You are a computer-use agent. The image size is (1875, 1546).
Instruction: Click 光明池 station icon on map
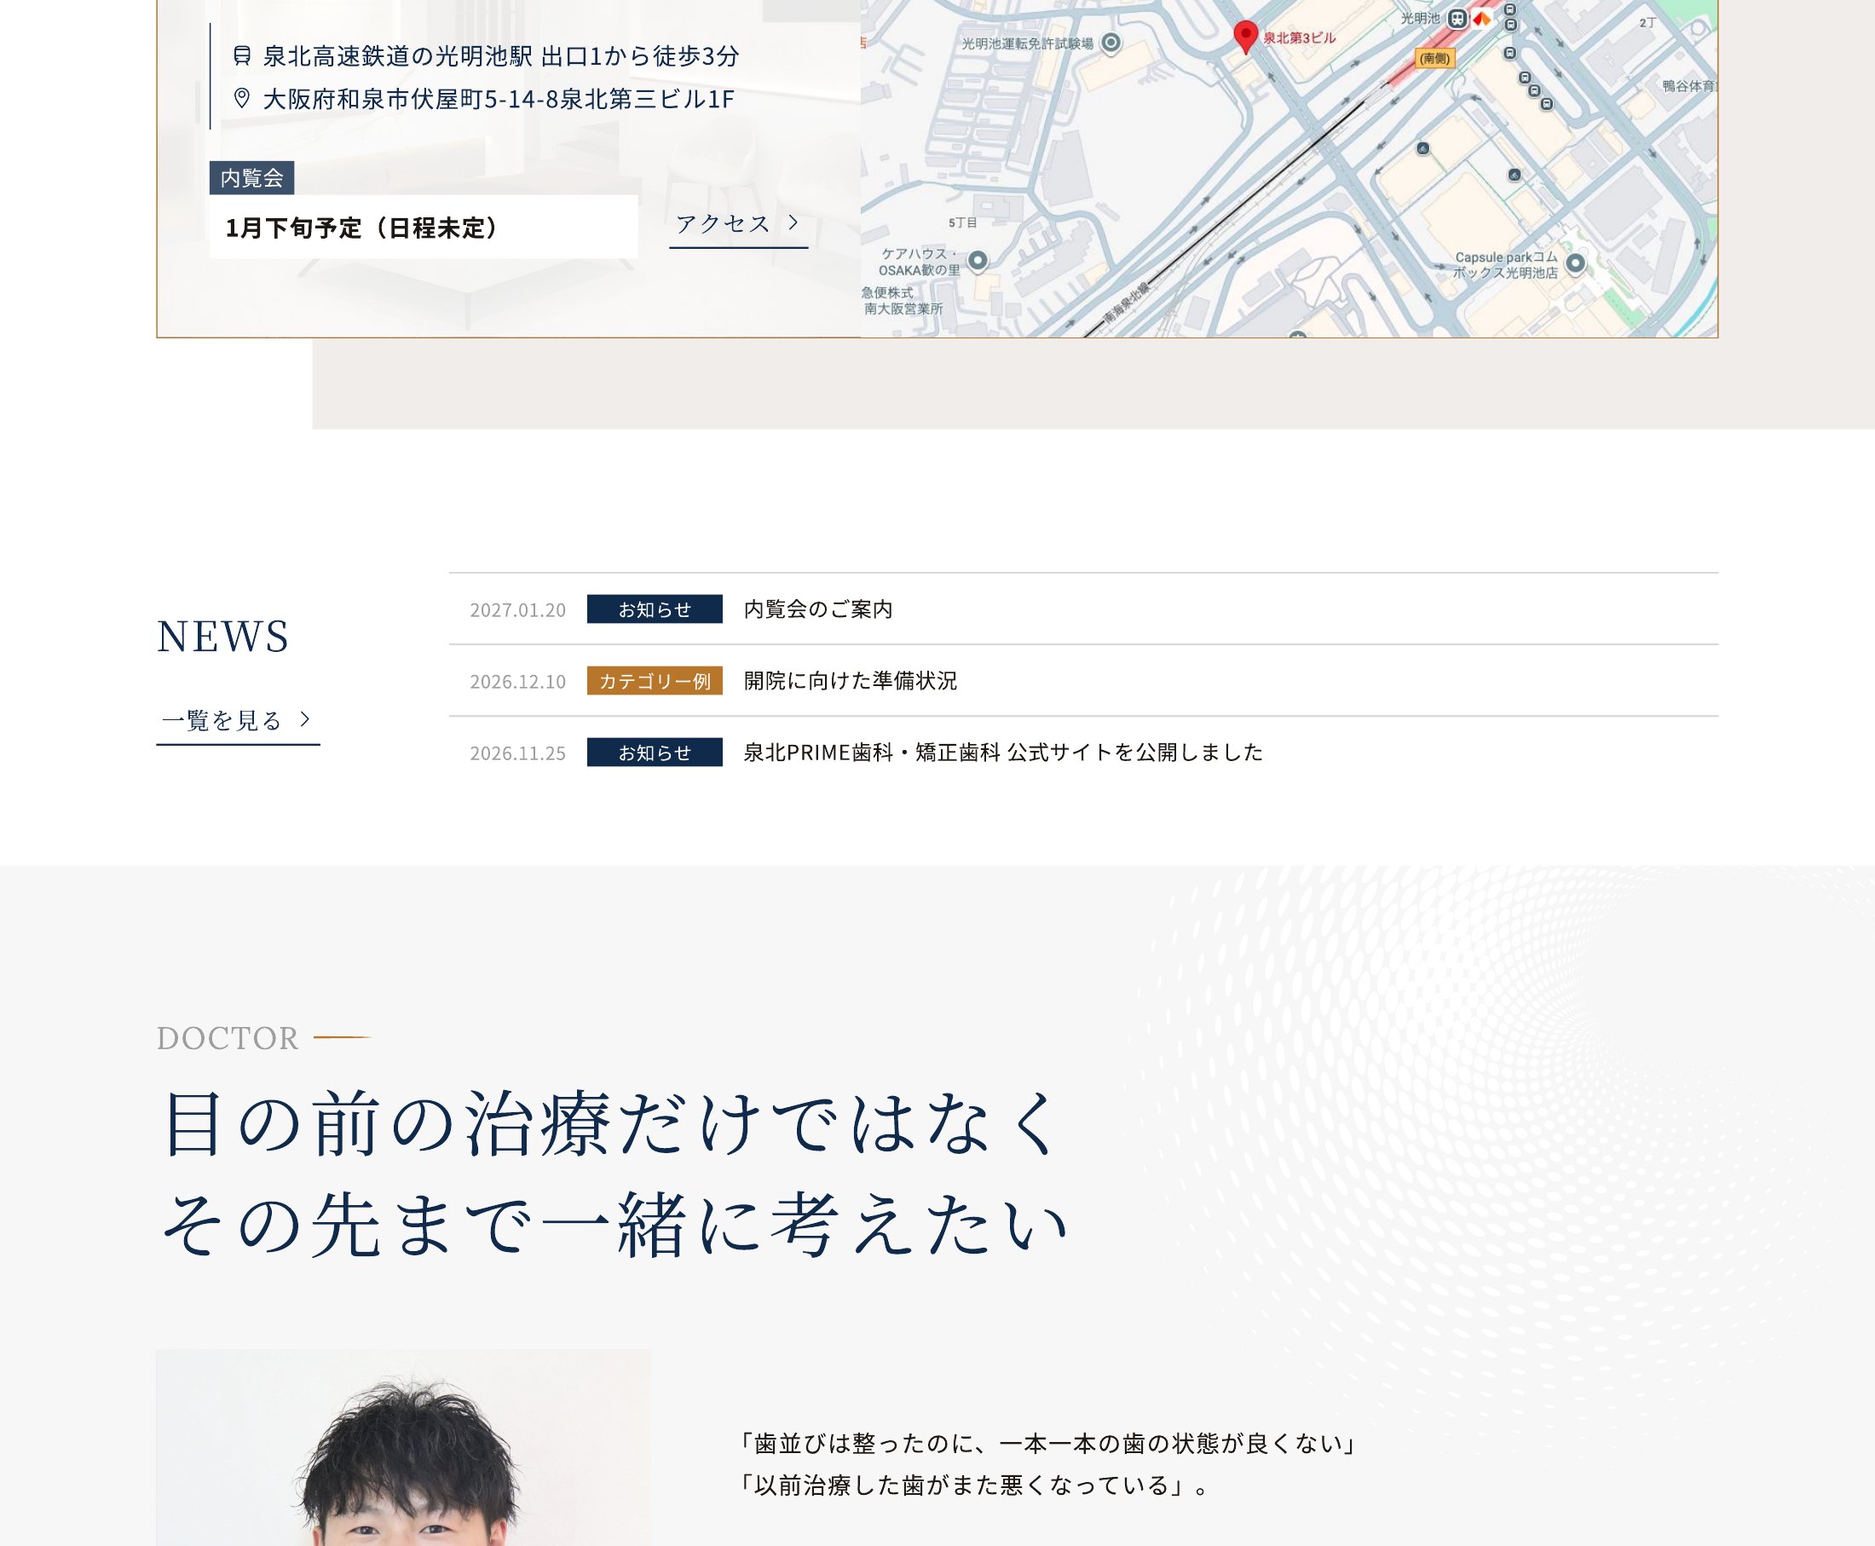[1457, 18]
